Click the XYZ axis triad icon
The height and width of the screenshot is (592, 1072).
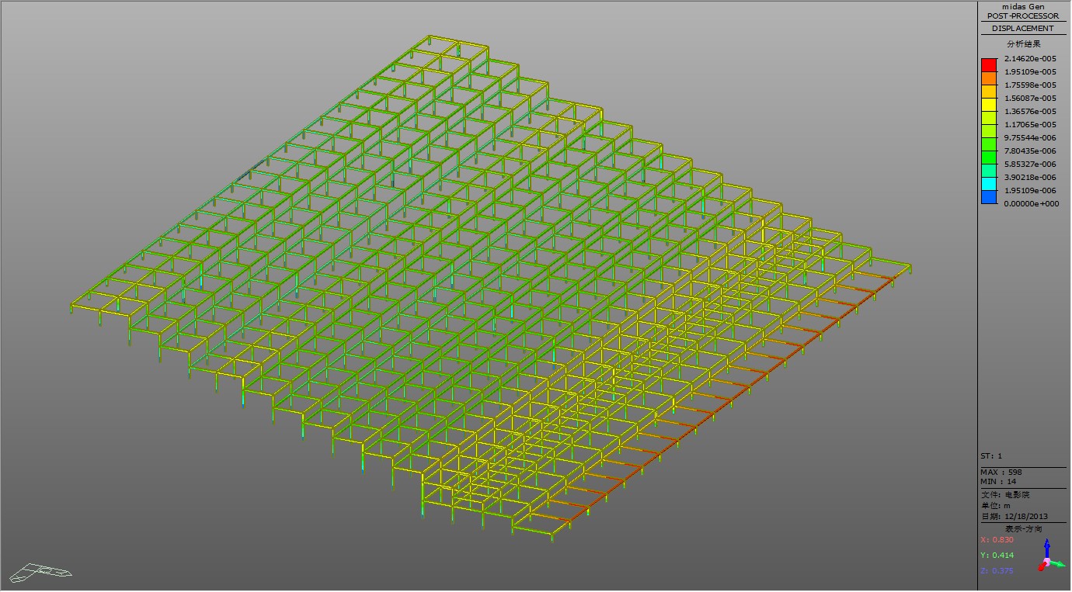(1048, 558)
